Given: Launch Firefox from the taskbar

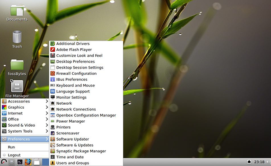Looking at the screenshot, I should point(28,162).
